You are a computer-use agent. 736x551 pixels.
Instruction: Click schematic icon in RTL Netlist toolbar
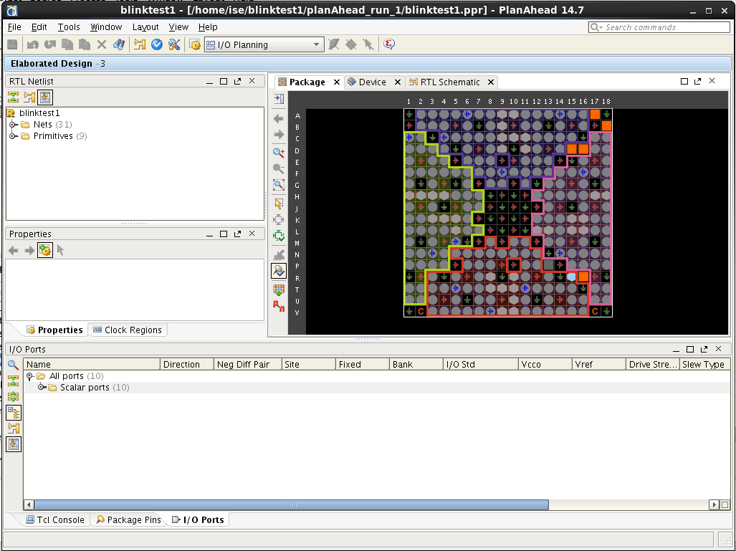(x=29, y=97)
